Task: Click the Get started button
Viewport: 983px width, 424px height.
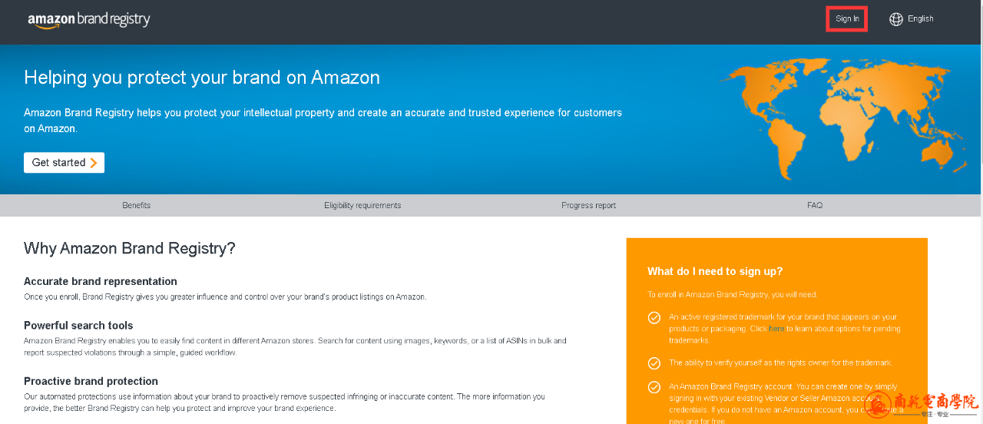Action: click(64, 163)
